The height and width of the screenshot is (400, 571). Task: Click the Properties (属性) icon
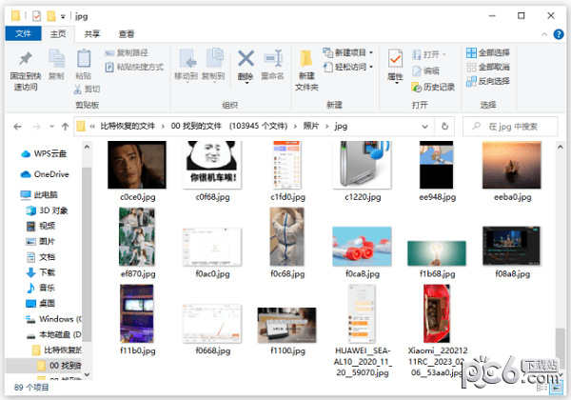(x=395, y=59)
